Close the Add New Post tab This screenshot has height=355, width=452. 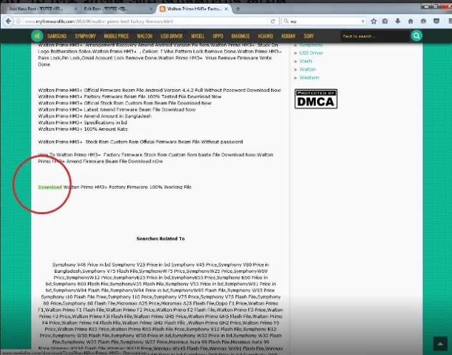76,9
